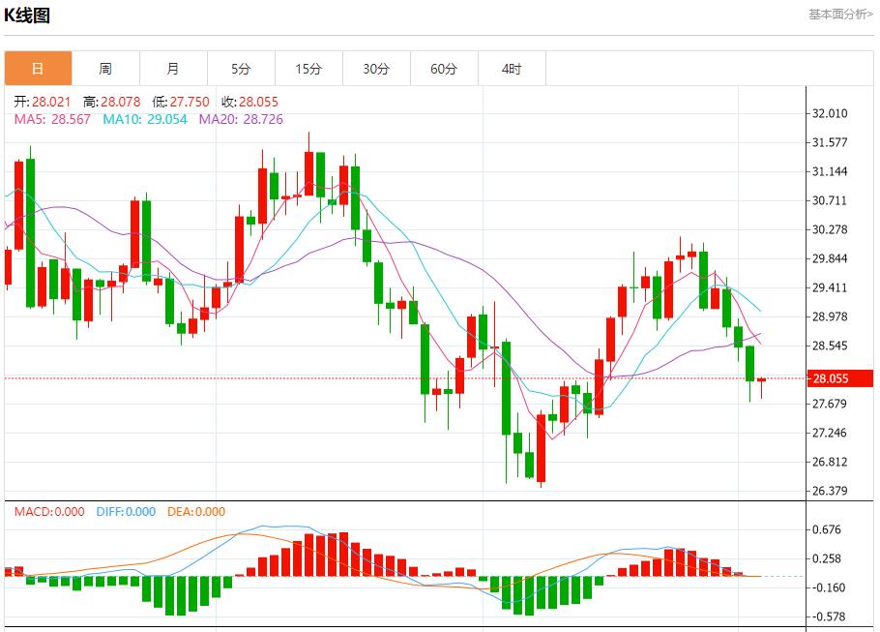Click the DIFF value label
Image resolution: width=880 pixels, height=632 pixels.
pyautogui.click(x=126, y=512)
